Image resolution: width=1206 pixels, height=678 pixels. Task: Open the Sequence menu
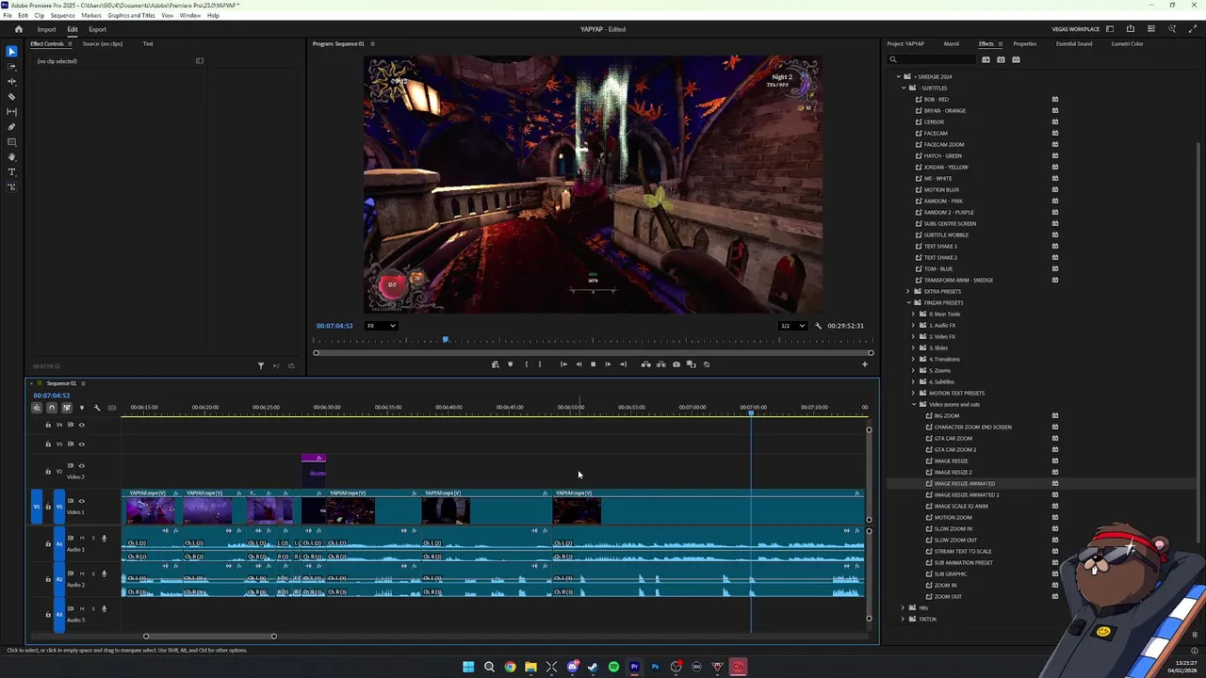[62, 15]
